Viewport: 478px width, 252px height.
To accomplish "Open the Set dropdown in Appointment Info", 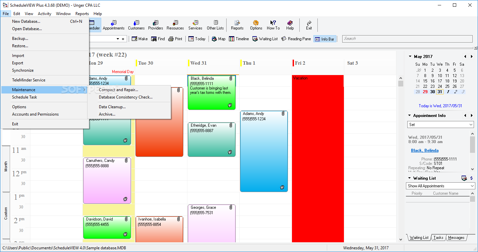I will tap(441, 124).
